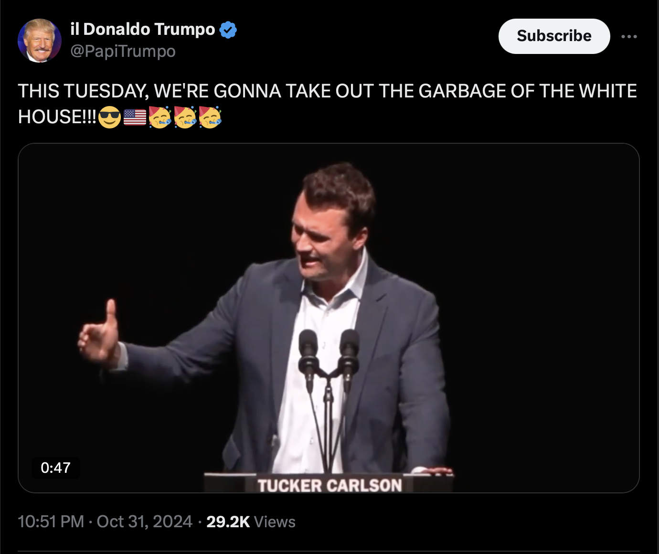Click the Oct 31, 2024 post date
Viewport: 659px width, 554px height.
(x=144, y=522)
